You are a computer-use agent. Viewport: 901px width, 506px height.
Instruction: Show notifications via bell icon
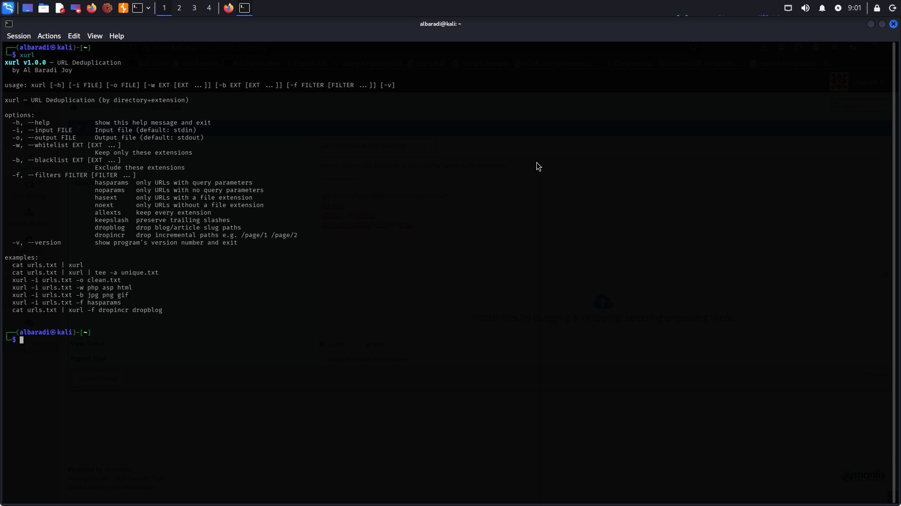(822, 8)
